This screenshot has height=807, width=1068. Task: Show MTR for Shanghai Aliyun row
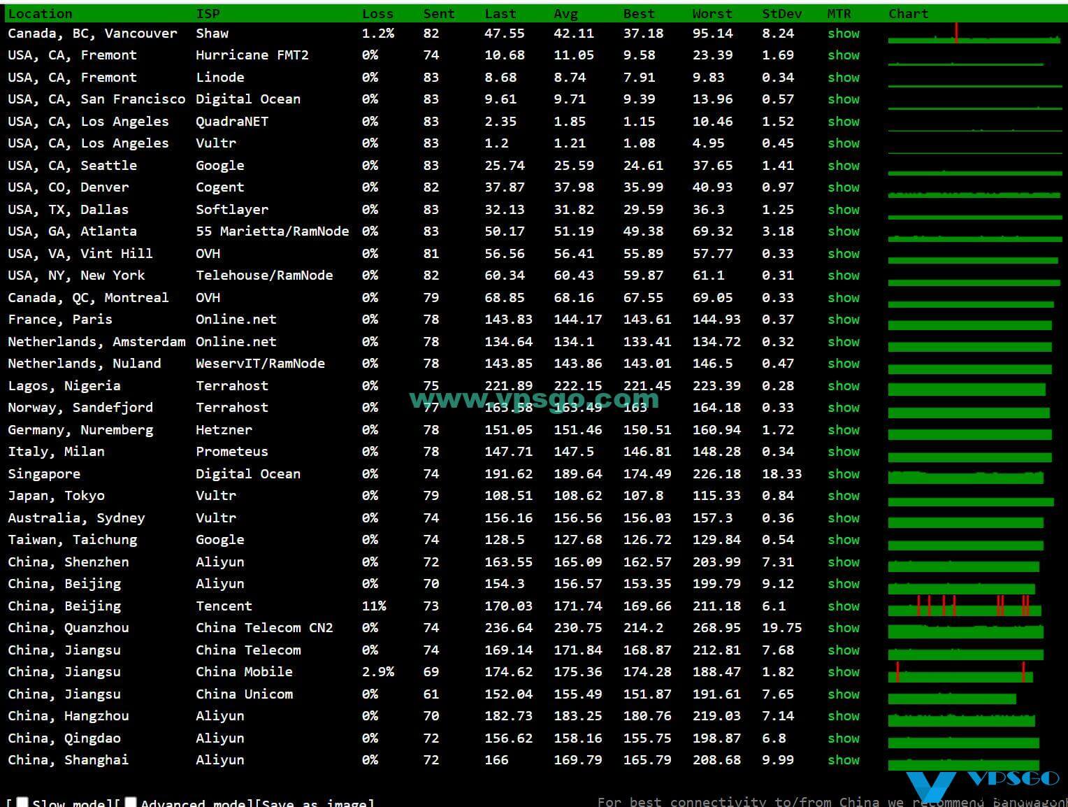pos(844,760)
